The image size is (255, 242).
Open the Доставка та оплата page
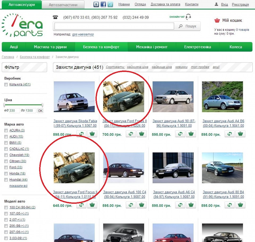(165, 4)
